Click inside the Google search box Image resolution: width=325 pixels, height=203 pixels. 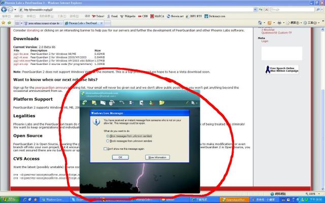pos(292,10)
